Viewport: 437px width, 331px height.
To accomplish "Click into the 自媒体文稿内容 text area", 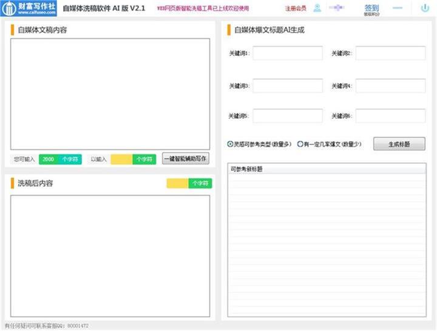I will coord(110,94).
